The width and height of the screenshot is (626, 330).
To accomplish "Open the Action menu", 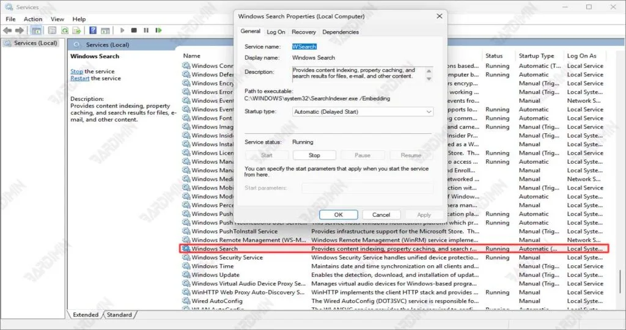I will [x=33, y=19].
